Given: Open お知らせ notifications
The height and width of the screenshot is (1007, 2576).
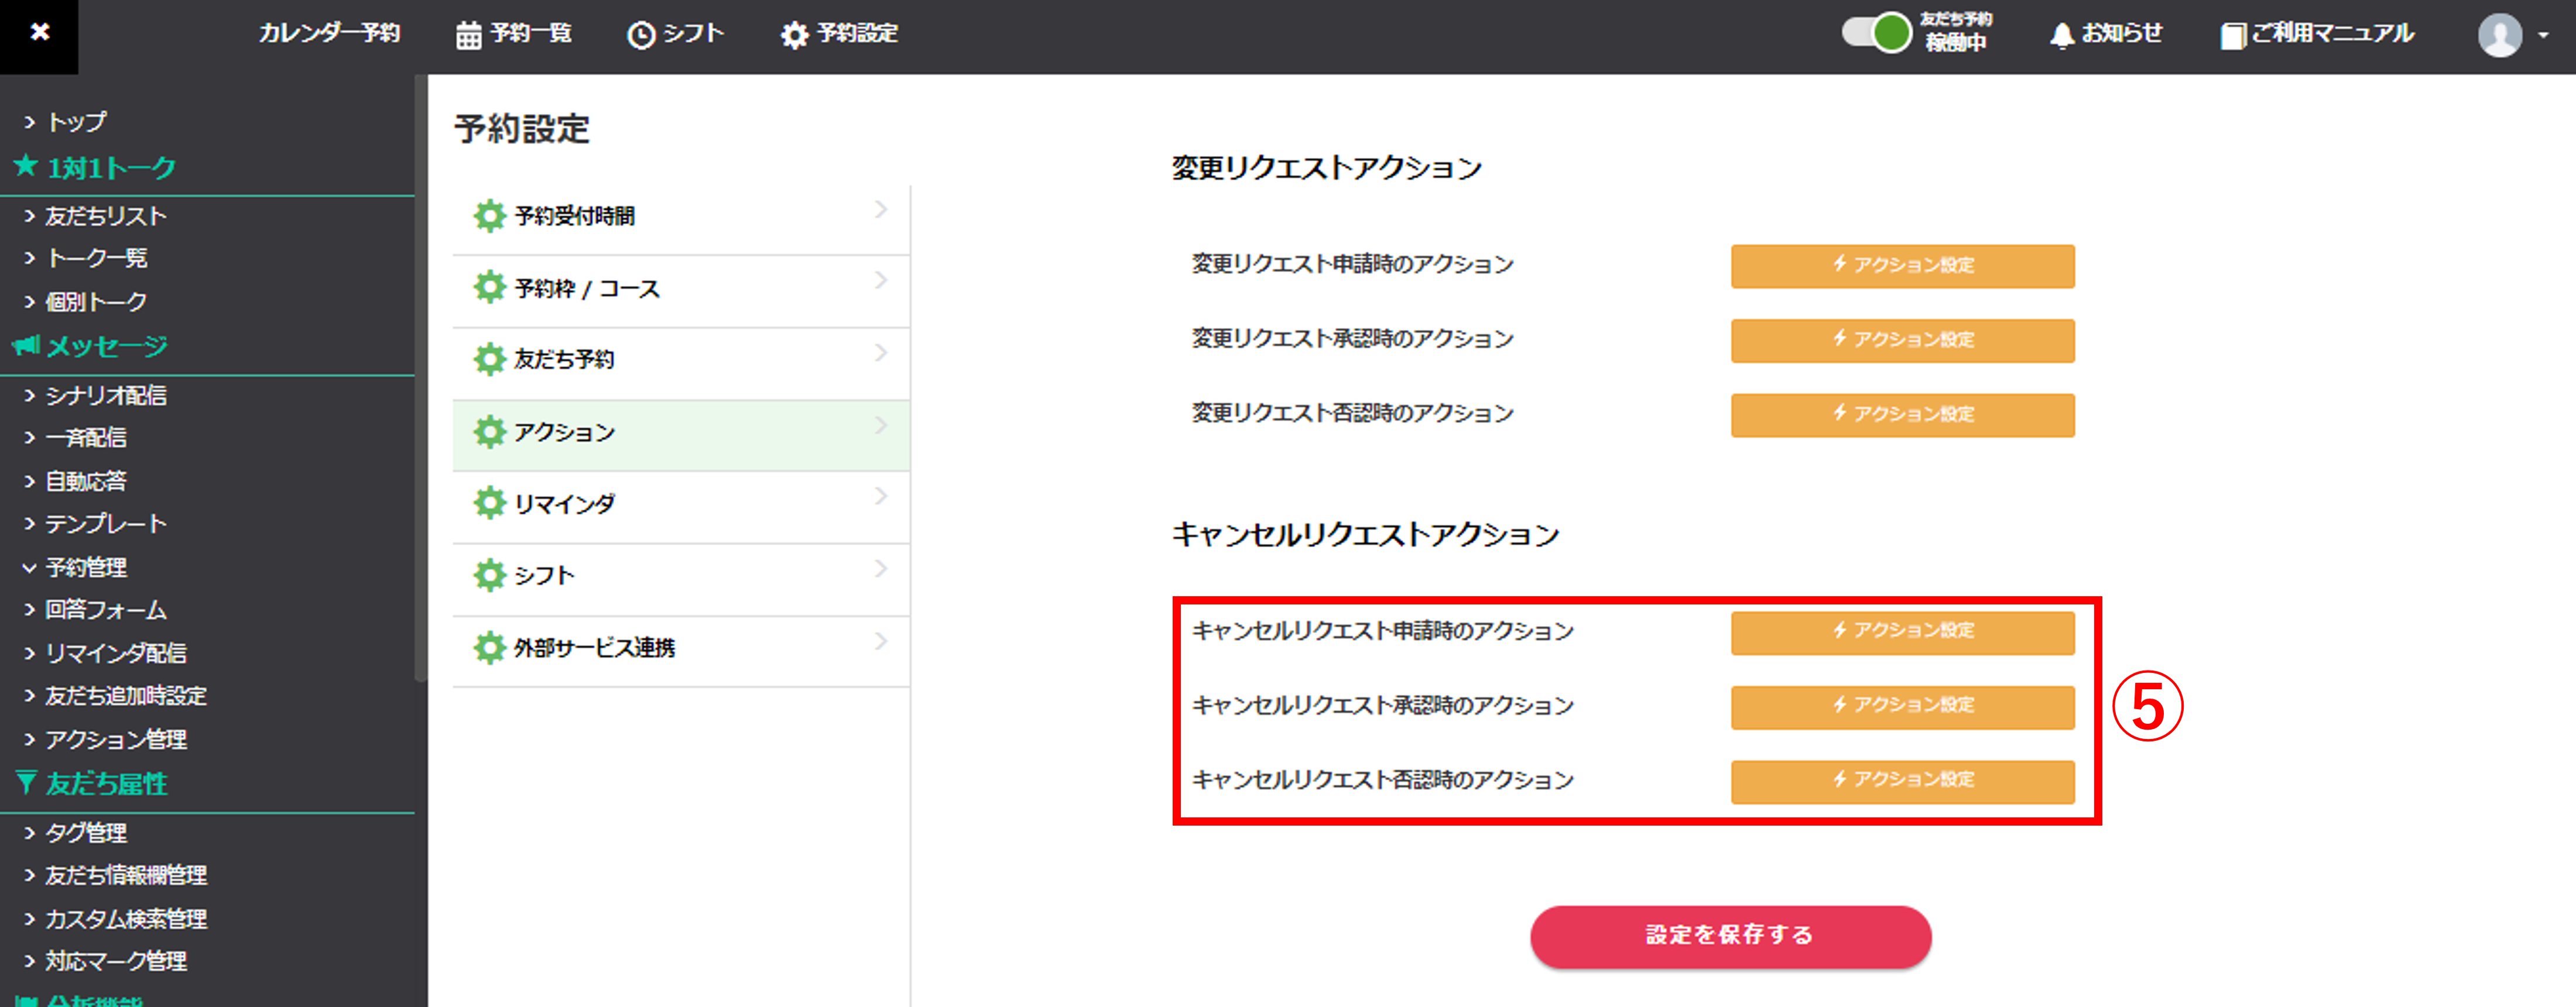Looking at the screenshot, I should (x=2121, y=34).
